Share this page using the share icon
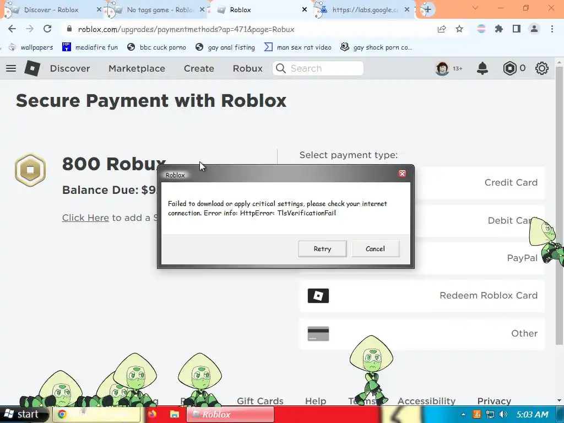 442,29
